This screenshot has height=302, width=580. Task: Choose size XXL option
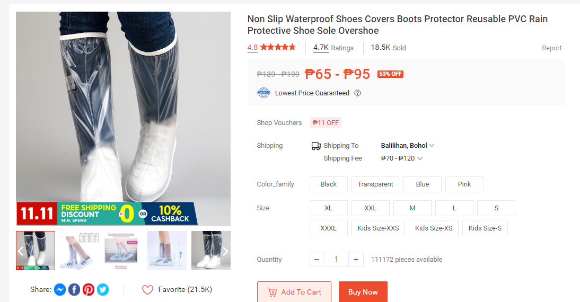[370, 208]
